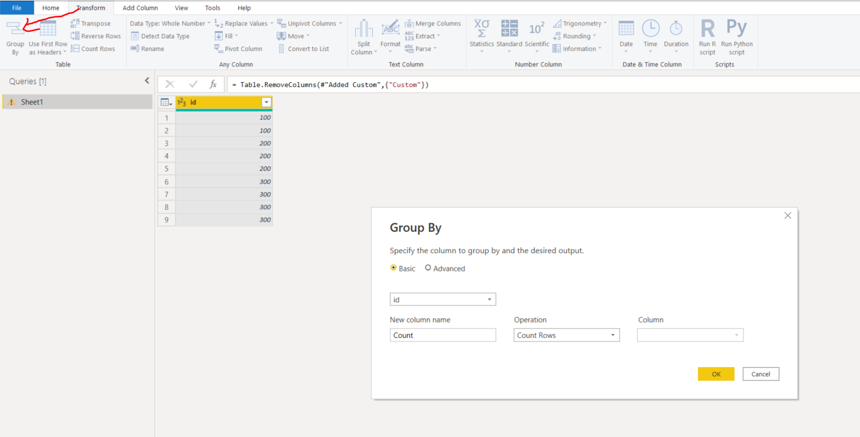Click the cell in row 1

[224, 117]
